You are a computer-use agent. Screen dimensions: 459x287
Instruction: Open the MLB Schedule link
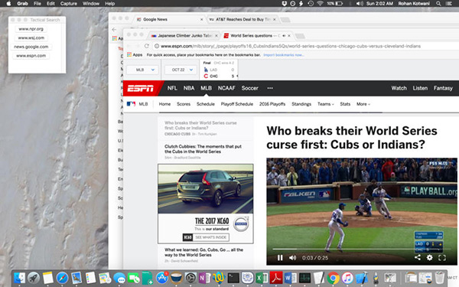206,104
